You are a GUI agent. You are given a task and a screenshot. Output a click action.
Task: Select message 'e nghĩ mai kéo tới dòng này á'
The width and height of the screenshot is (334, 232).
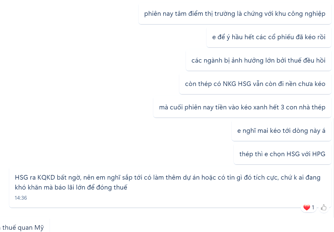pyautogui.click(x=281, y=131)
